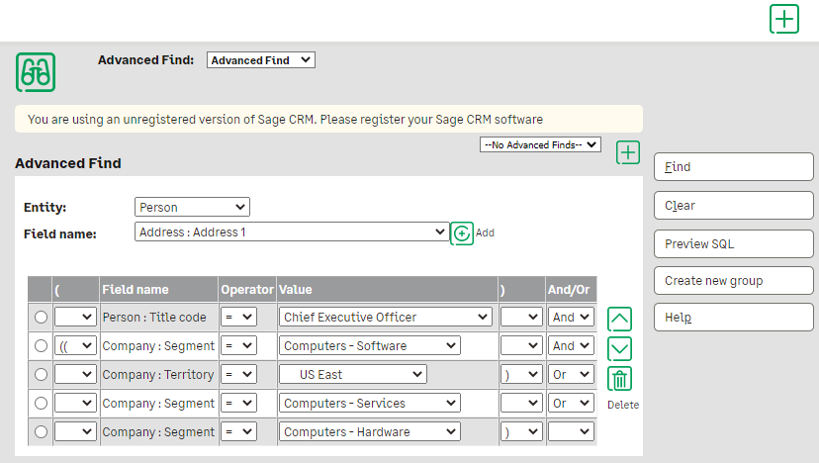Open And/Or dropdown in Computers - Hardware row

pyautogui.click(x=571, y=431)
